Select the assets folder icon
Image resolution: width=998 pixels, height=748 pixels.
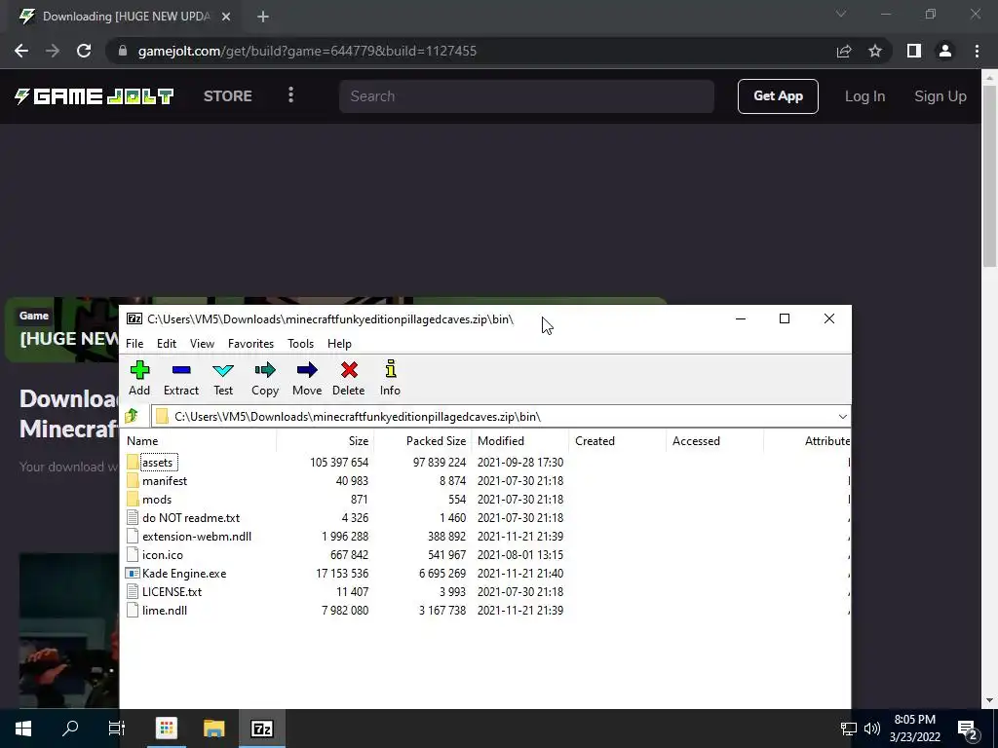(x=133, y=463)
